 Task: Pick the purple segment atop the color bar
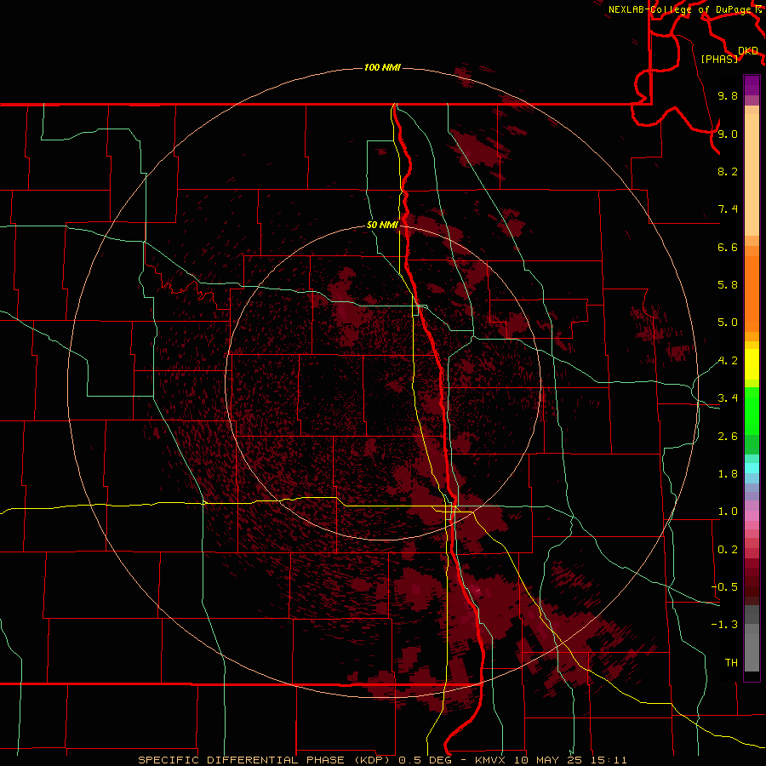pos(752,85)
